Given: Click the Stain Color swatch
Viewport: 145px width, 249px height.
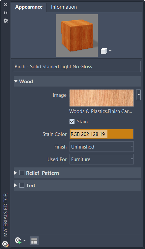Looking at the screenshot, I should (101, 134).
